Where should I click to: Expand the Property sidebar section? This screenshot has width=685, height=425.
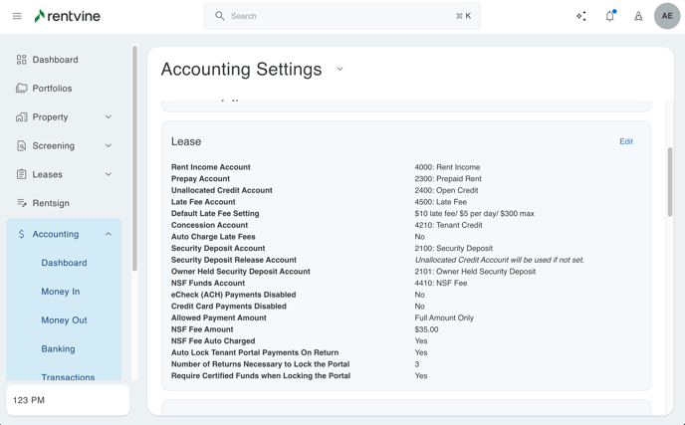coord(109,117)
